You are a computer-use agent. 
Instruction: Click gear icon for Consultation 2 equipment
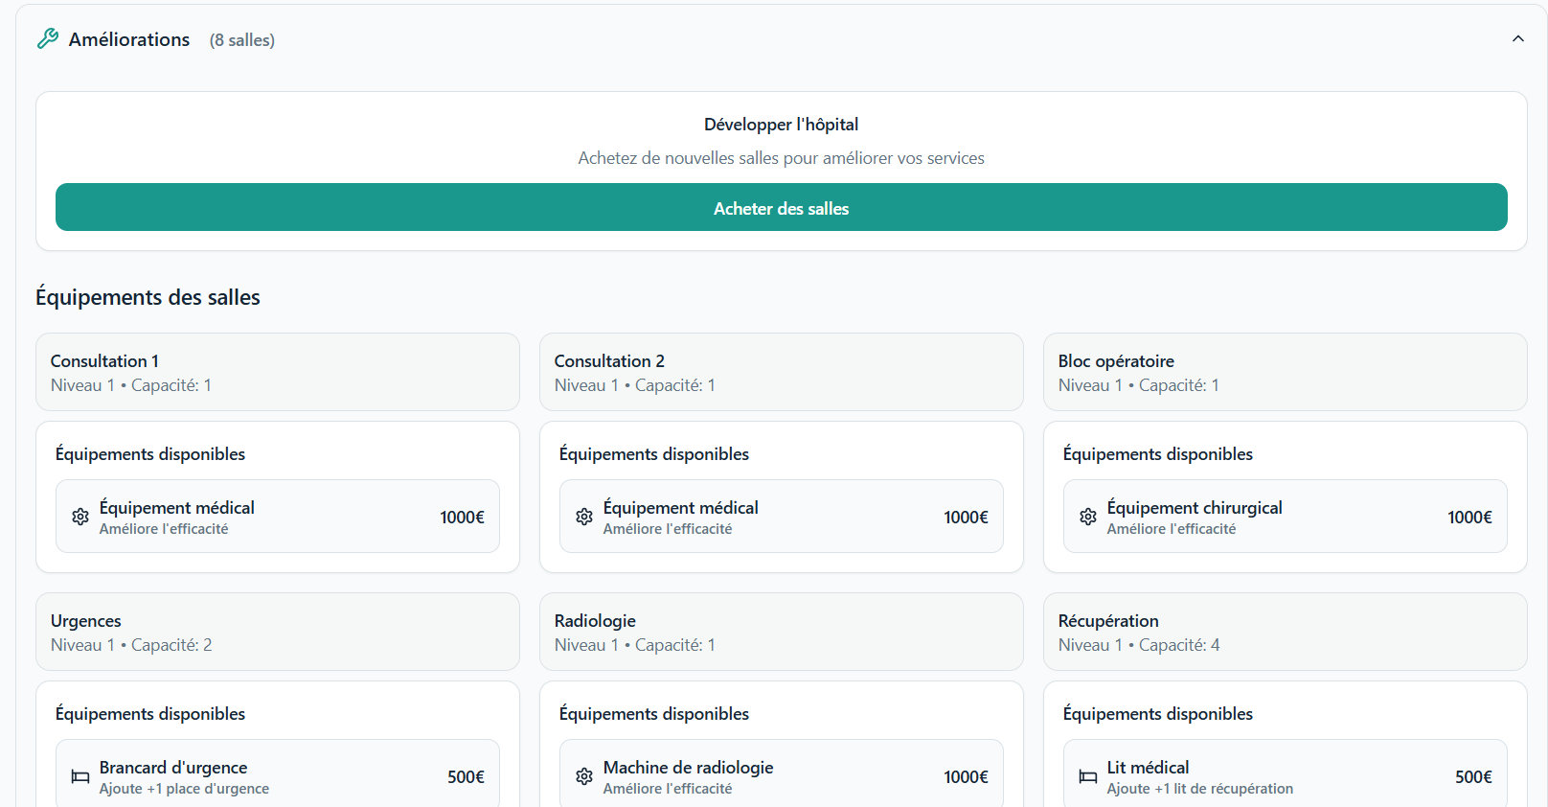tap(584, 517)
